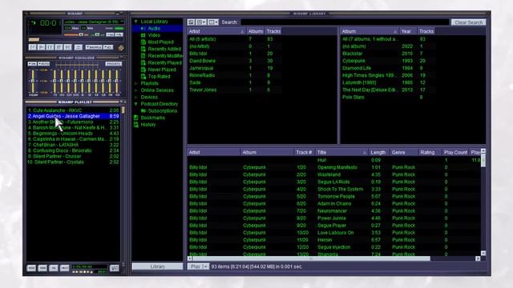Click the Library button under the tree
The height and width of the screenshot is (288, 513).
157,266
